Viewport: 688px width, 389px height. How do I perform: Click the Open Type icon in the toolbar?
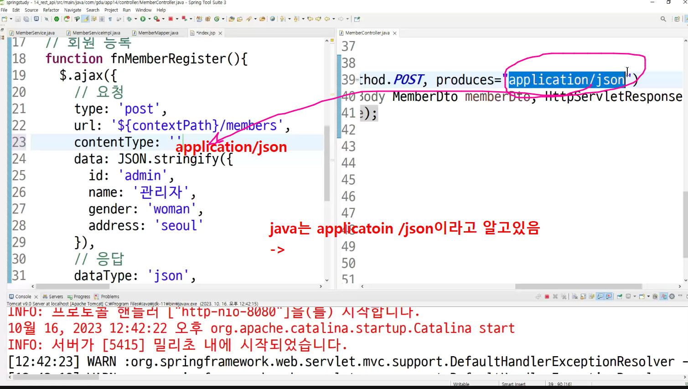coord(232,19)
